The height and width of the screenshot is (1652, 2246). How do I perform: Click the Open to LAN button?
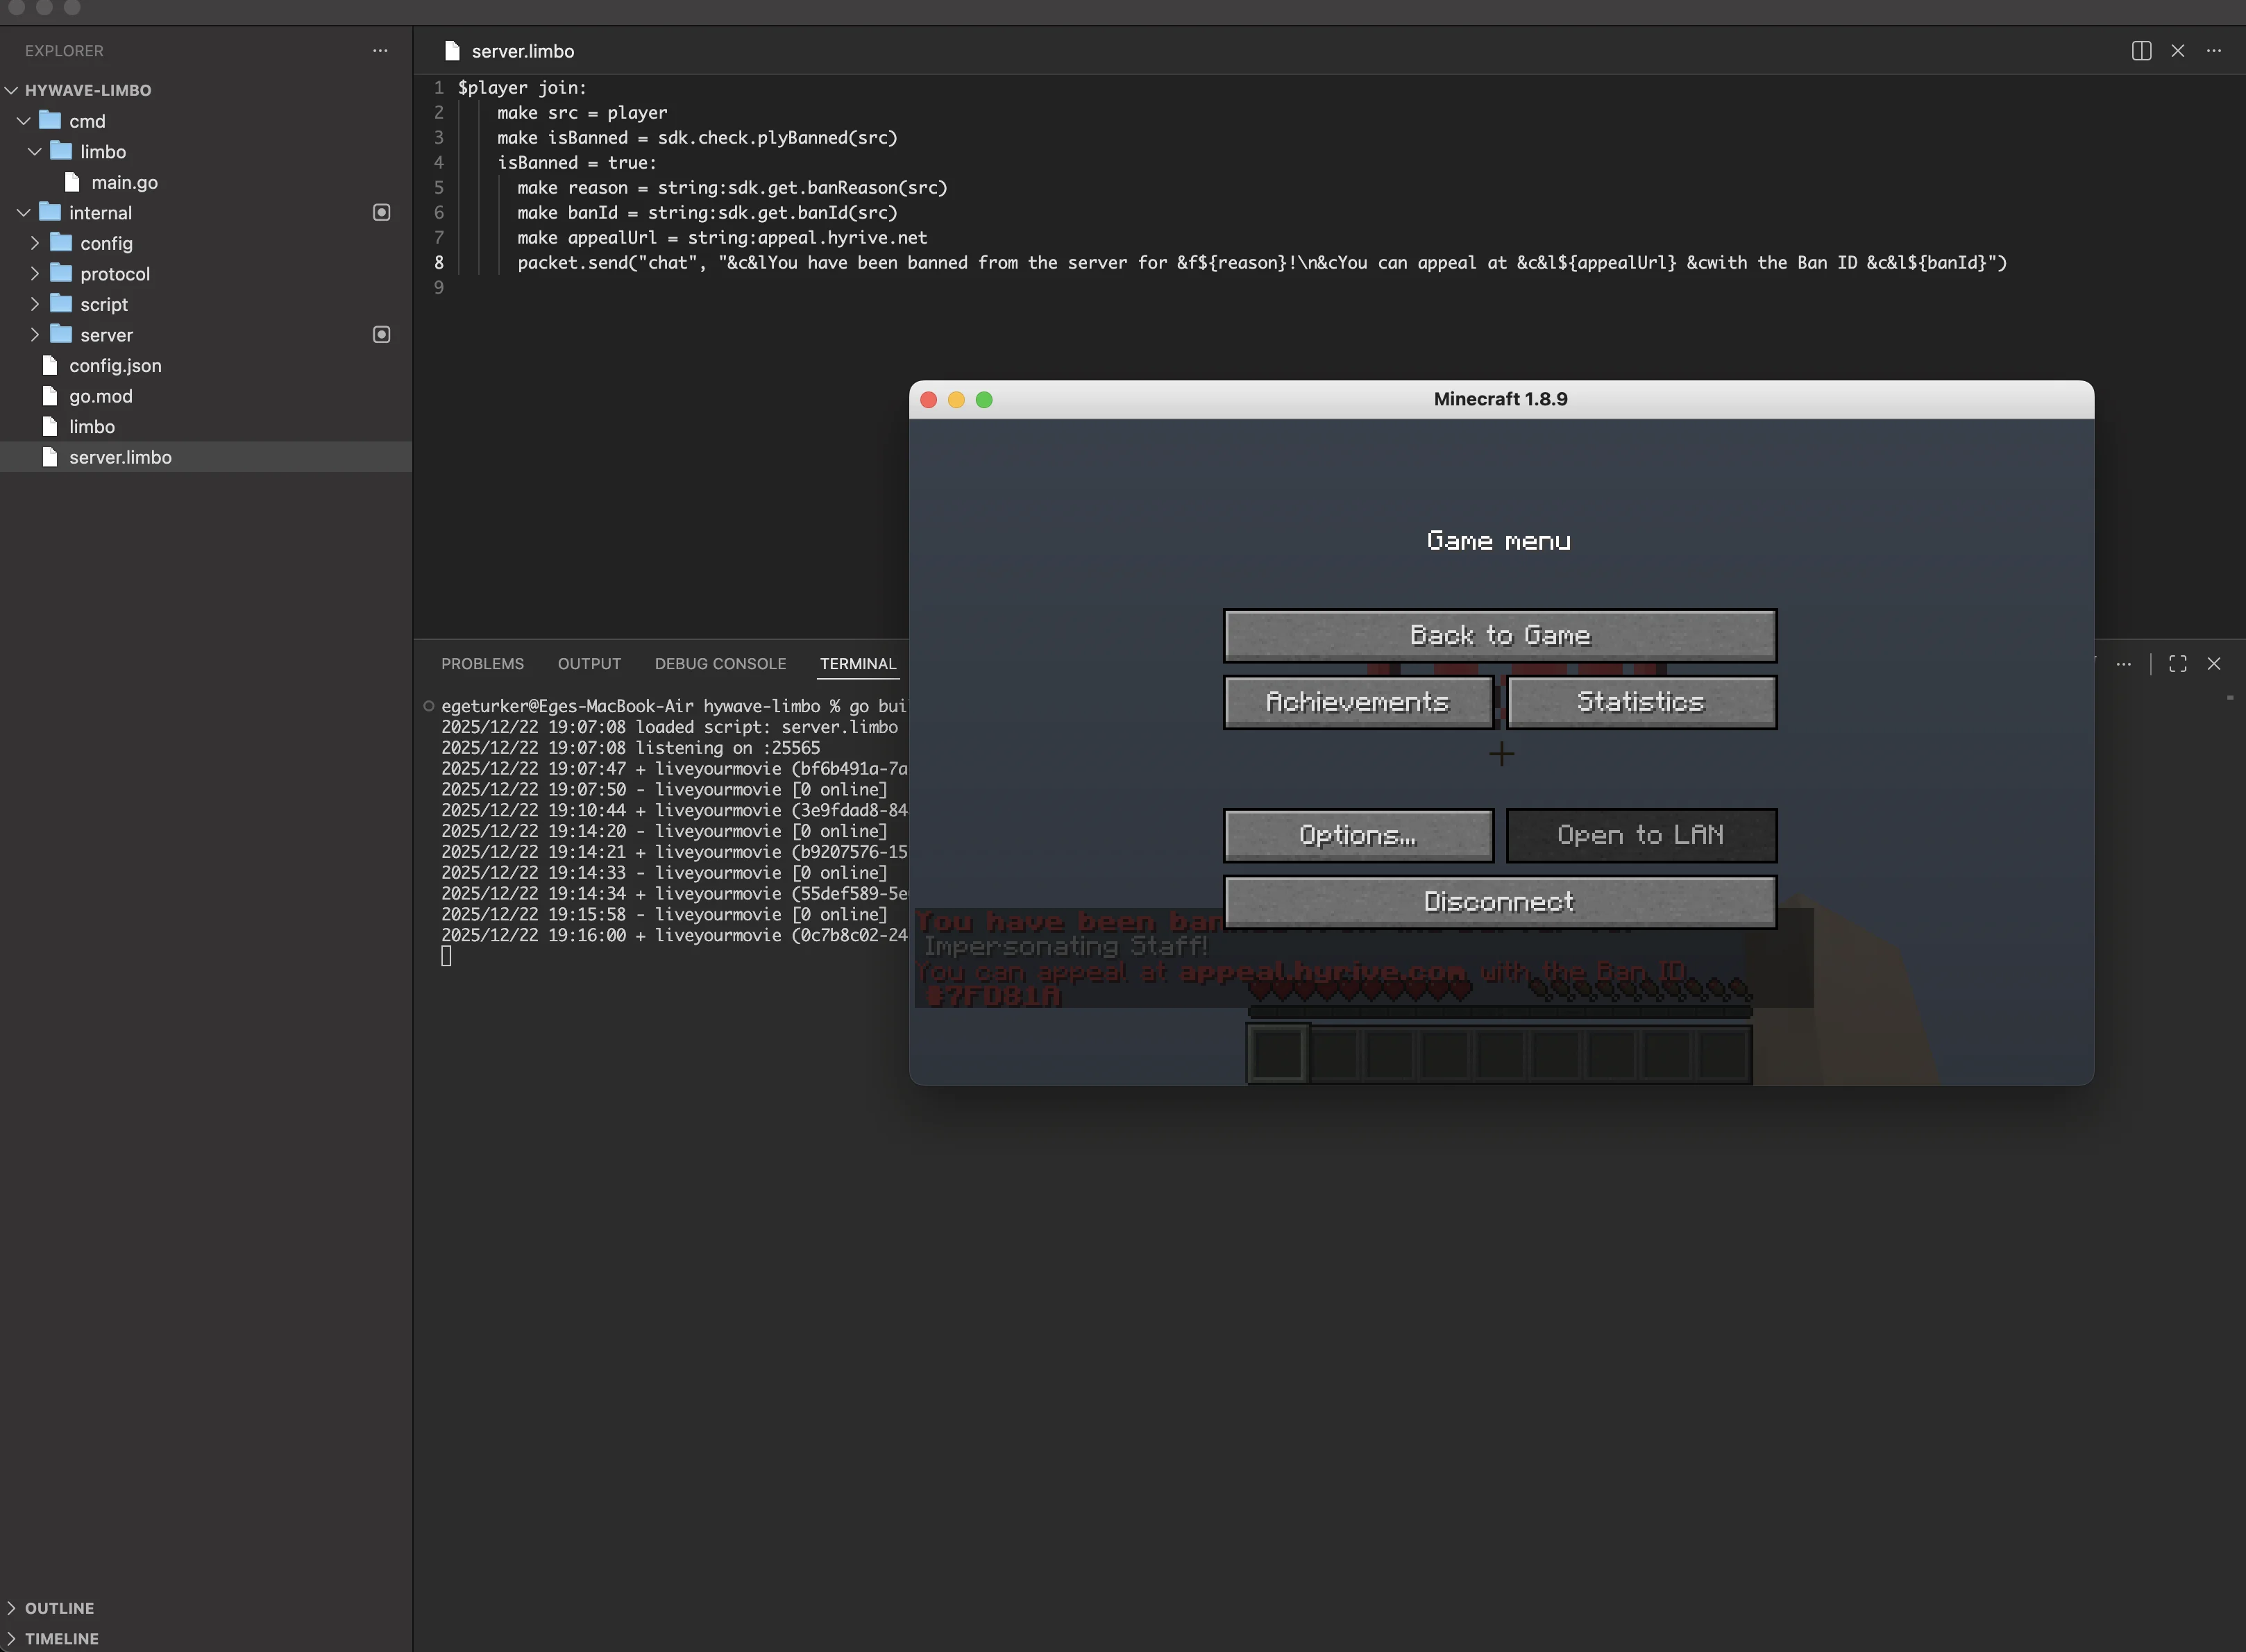pyautogui.click(x=1641, y=835)
